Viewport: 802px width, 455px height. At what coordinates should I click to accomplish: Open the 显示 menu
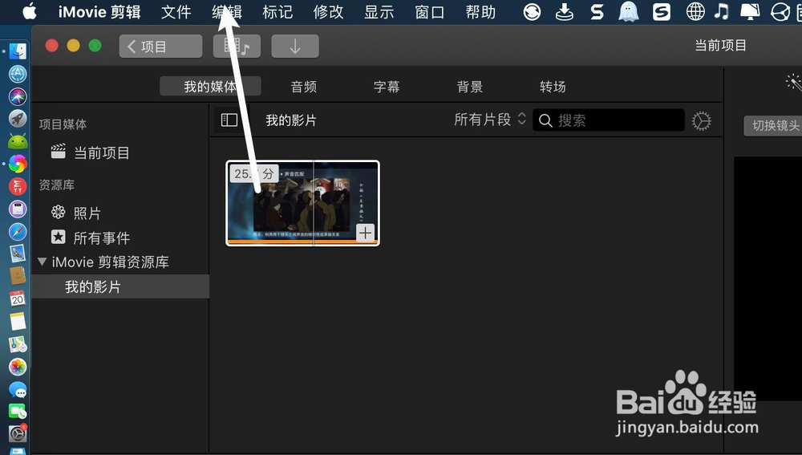click(x=379, y=12)
